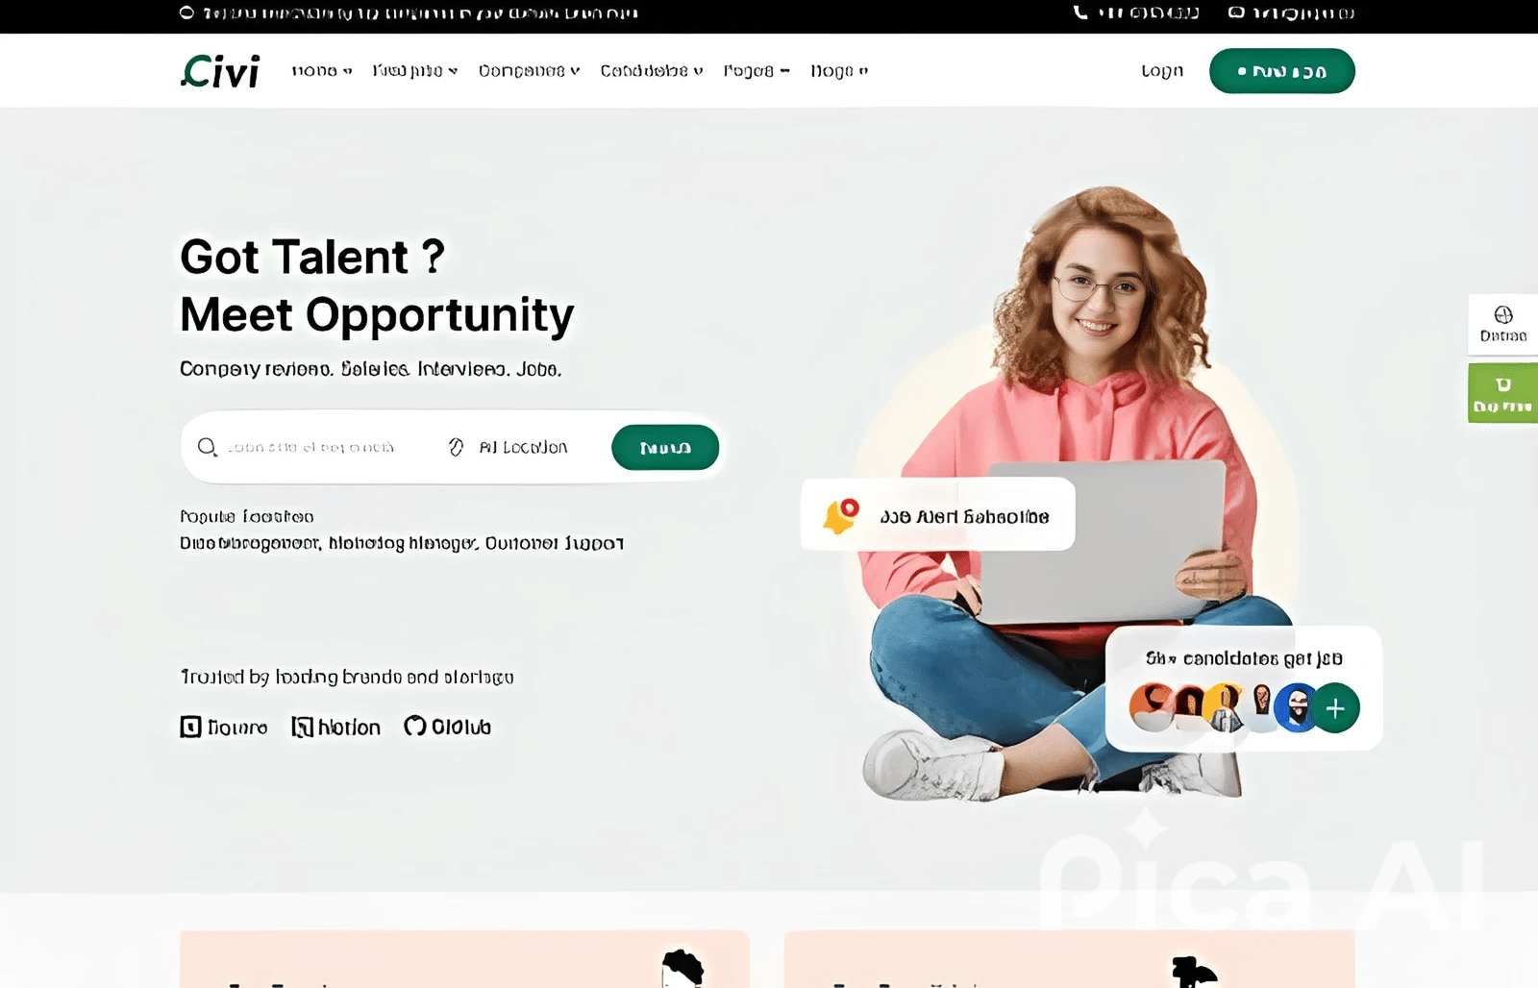Click the green search button in hero
Image resolution: width=1538 pixels, height=988 pixels.
(x=665, y=448)
